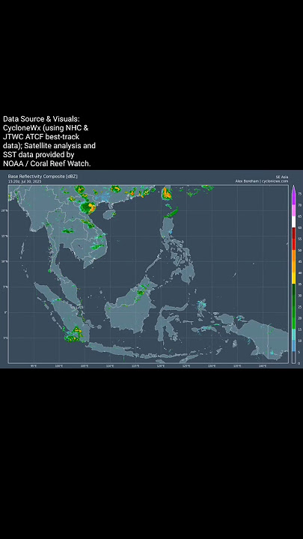The image size is (303, 539).
Task: Click the radar echo over Taiwan
Action: (167, 193)
